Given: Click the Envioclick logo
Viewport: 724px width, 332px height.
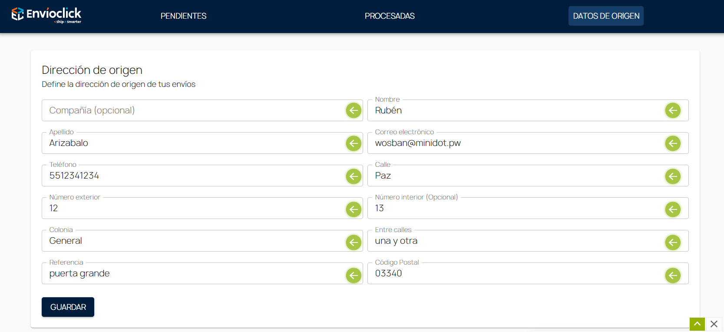Looking at the screenshot, I should click(46, 15).
